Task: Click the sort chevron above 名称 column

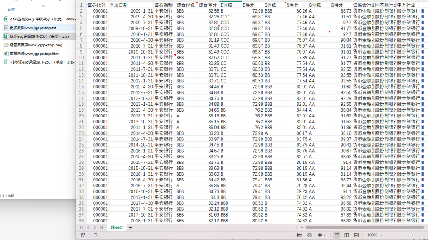Action: click(x=43, y=6)
